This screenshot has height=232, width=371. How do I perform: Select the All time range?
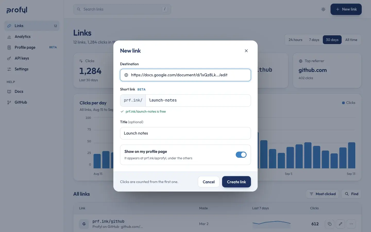click(x=351, y=40)
